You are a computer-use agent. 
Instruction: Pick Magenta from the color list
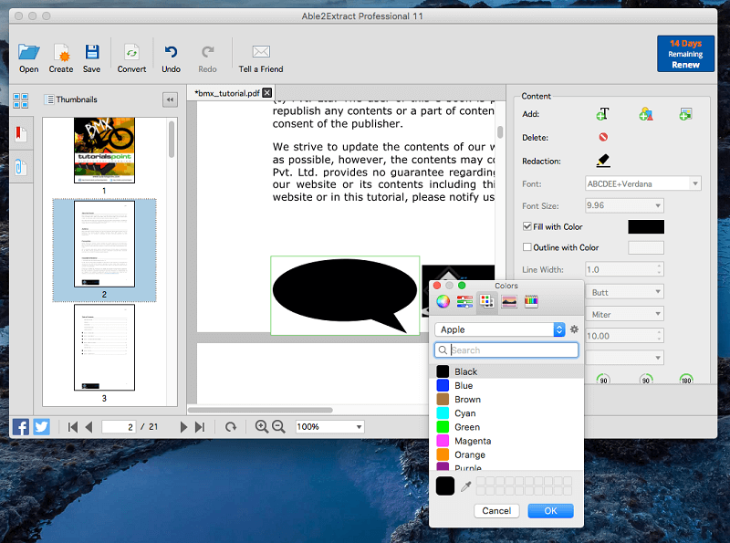pyautogui.click(x=506, y=441)
